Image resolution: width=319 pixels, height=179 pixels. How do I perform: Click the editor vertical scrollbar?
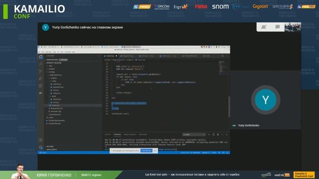pyautogui.click(x=229, y=106)
